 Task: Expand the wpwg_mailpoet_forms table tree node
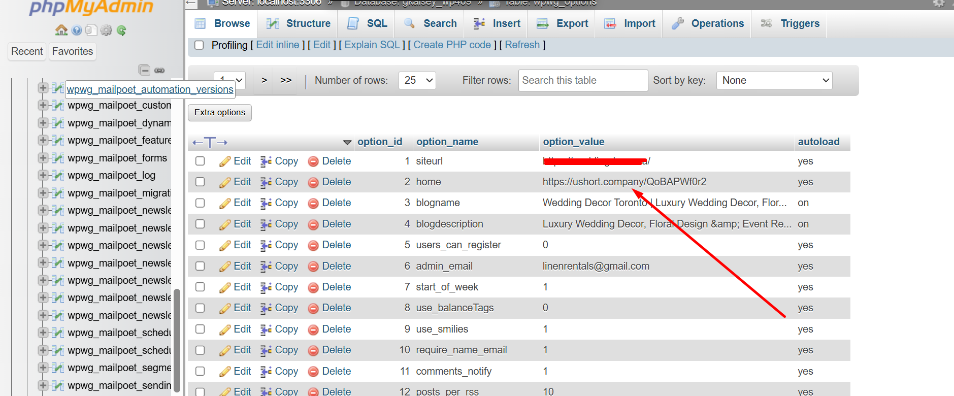(43, 158)
